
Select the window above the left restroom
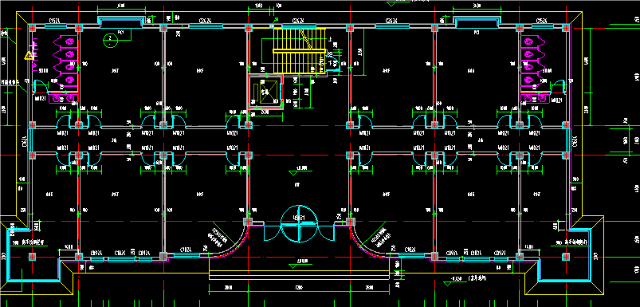56,26
